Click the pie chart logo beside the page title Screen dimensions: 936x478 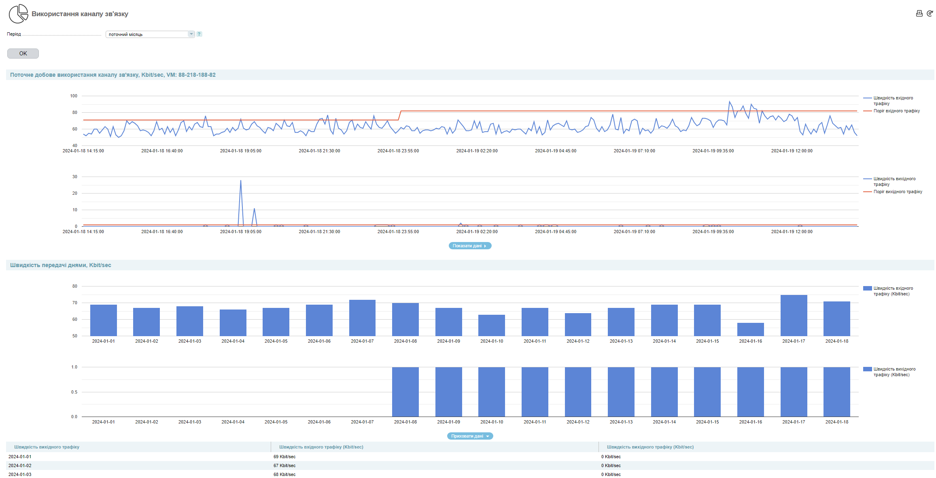(18, 14)
